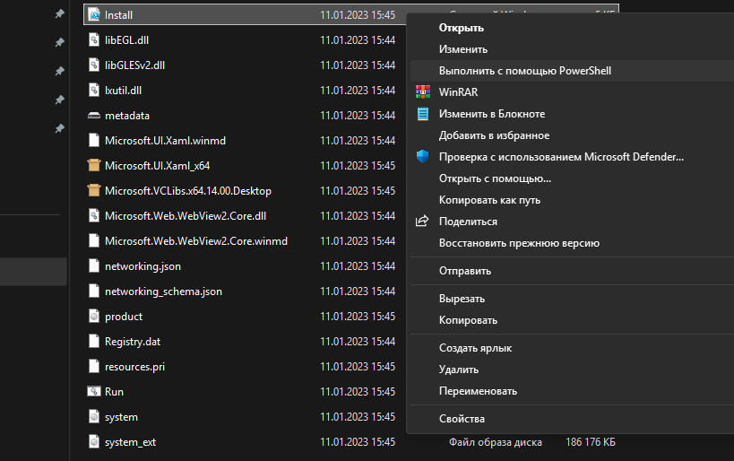The width and height of the screenshot is (734, 461).
Task: Click the share icon next to Поделиться
Action: tap(423, 222)
